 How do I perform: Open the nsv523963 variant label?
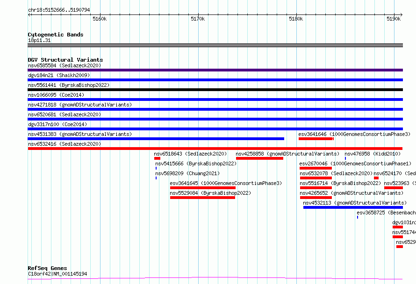(400, 183)
